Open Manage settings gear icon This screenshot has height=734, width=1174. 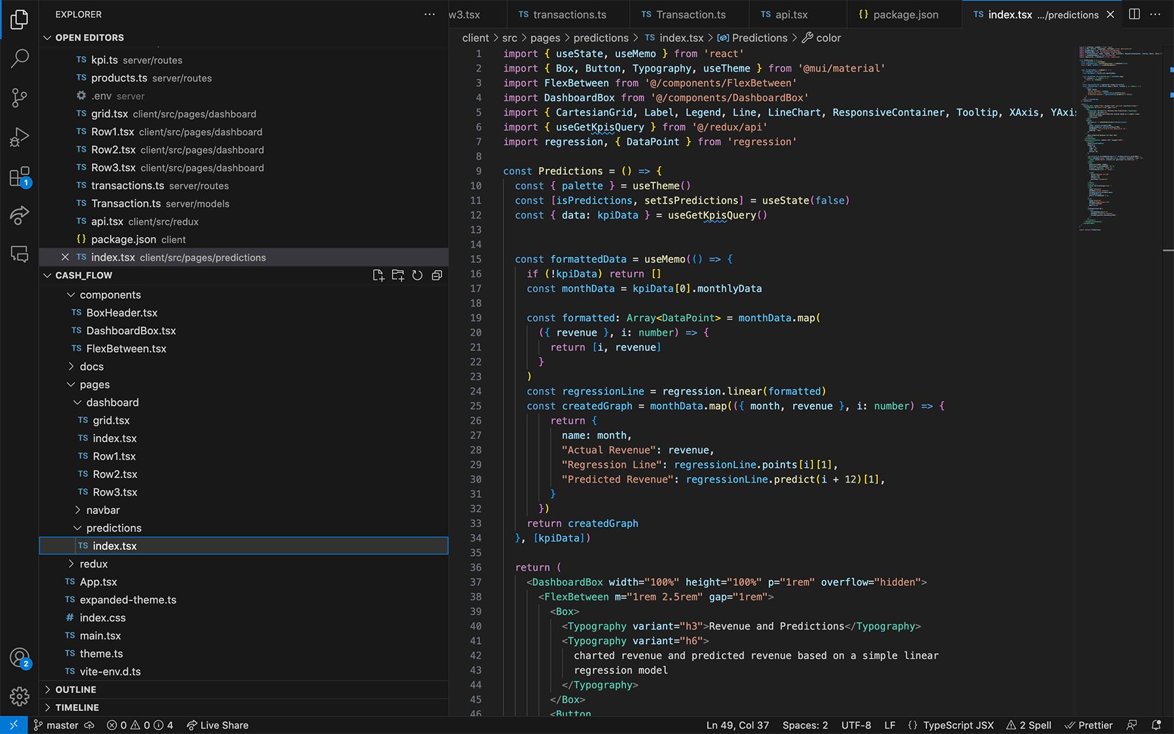tap(20, 696)
